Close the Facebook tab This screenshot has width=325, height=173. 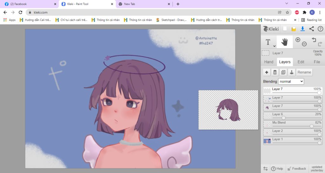point(55,4)
